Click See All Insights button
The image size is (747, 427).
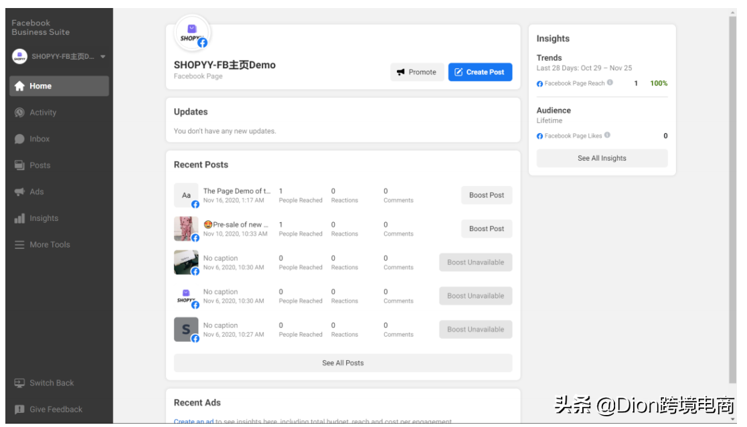[x=602, y=158]
